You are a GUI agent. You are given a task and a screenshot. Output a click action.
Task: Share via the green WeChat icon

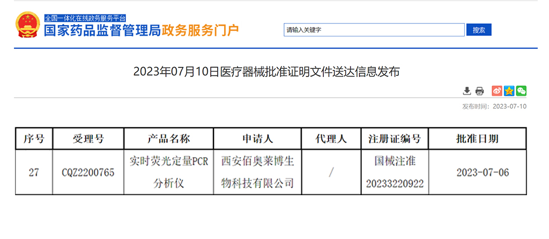click(x=521, y=91)
